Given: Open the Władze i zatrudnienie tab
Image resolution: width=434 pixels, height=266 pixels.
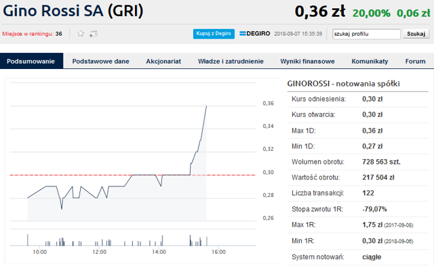Looking at the screenshot, I should click(x=231, y=62).
